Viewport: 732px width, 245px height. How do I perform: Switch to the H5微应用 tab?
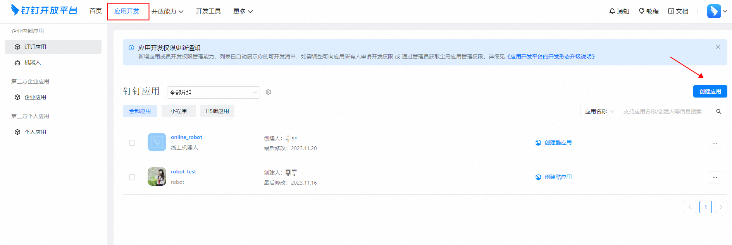[217, 111]
